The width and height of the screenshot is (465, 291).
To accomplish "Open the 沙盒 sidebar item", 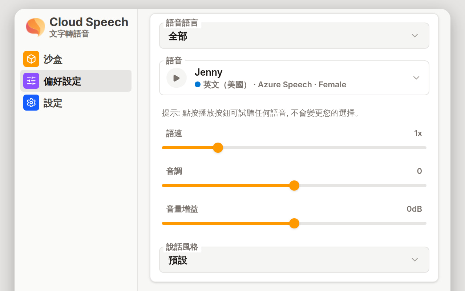I will click(76, 59).
